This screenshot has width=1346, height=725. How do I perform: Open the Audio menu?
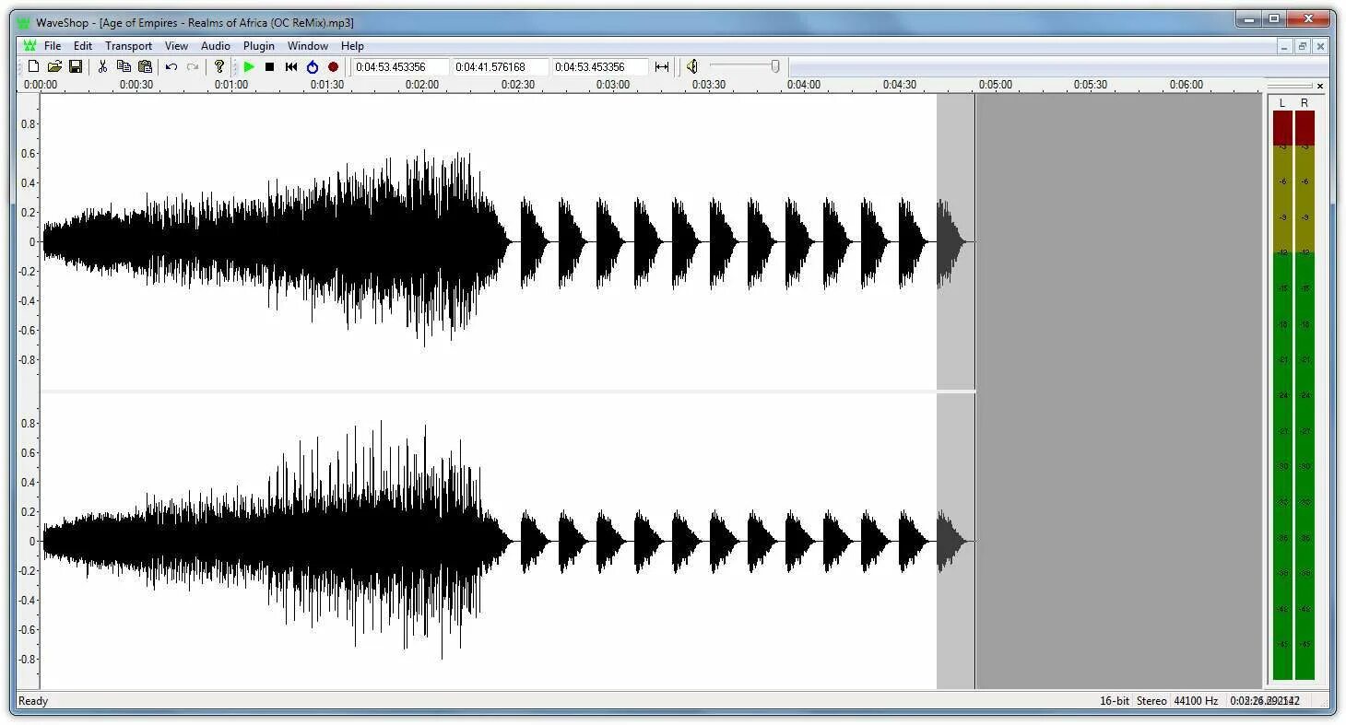pos(216,46)
